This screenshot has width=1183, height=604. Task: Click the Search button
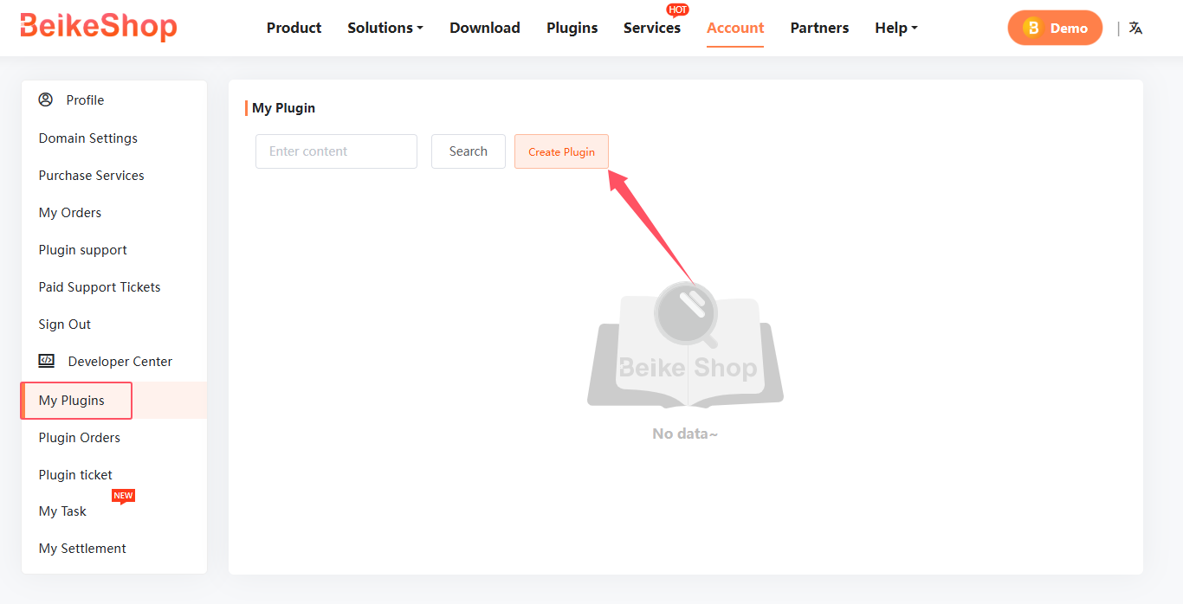point(469,151)
